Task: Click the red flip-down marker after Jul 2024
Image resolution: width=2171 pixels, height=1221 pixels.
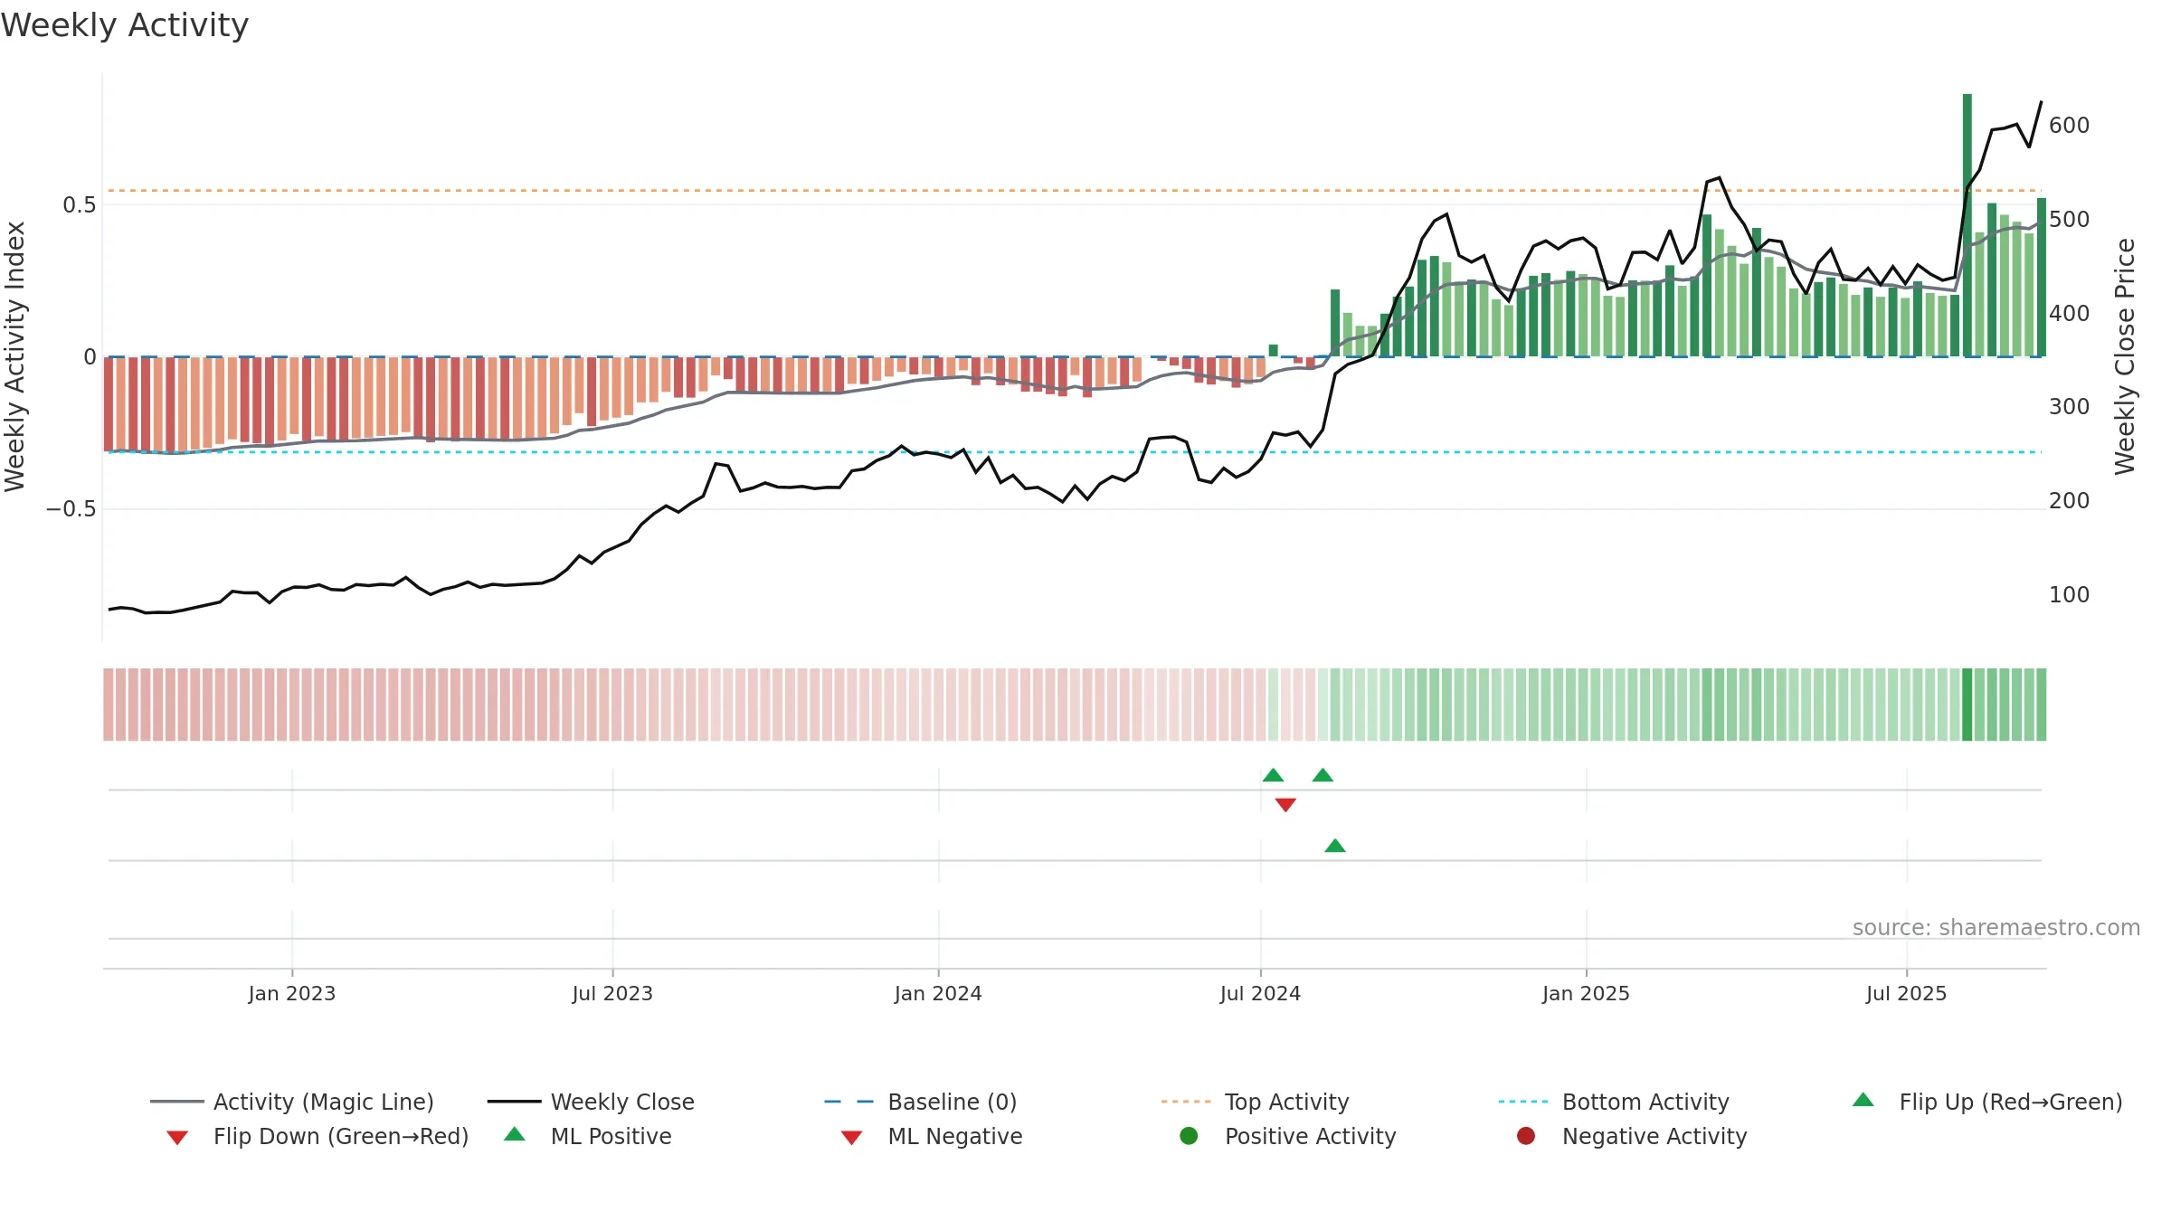Action: click(x=1285, y=805)
